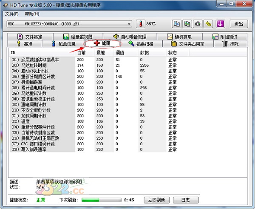Click the copy info to clipboard icon

(x=177, y=24)
